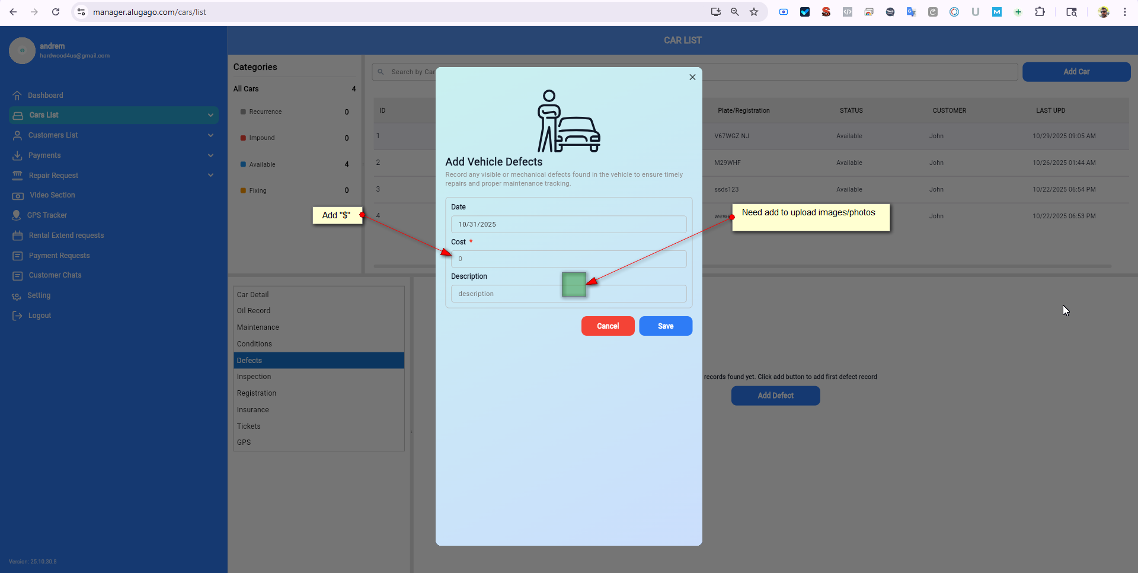Open the Inspection section
Screen dimensions: 1138x573
coord(254,377)
